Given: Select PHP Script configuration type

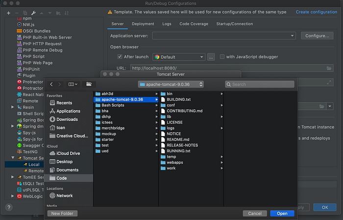Looking at the screenshot, I should (x=31, y=56).
